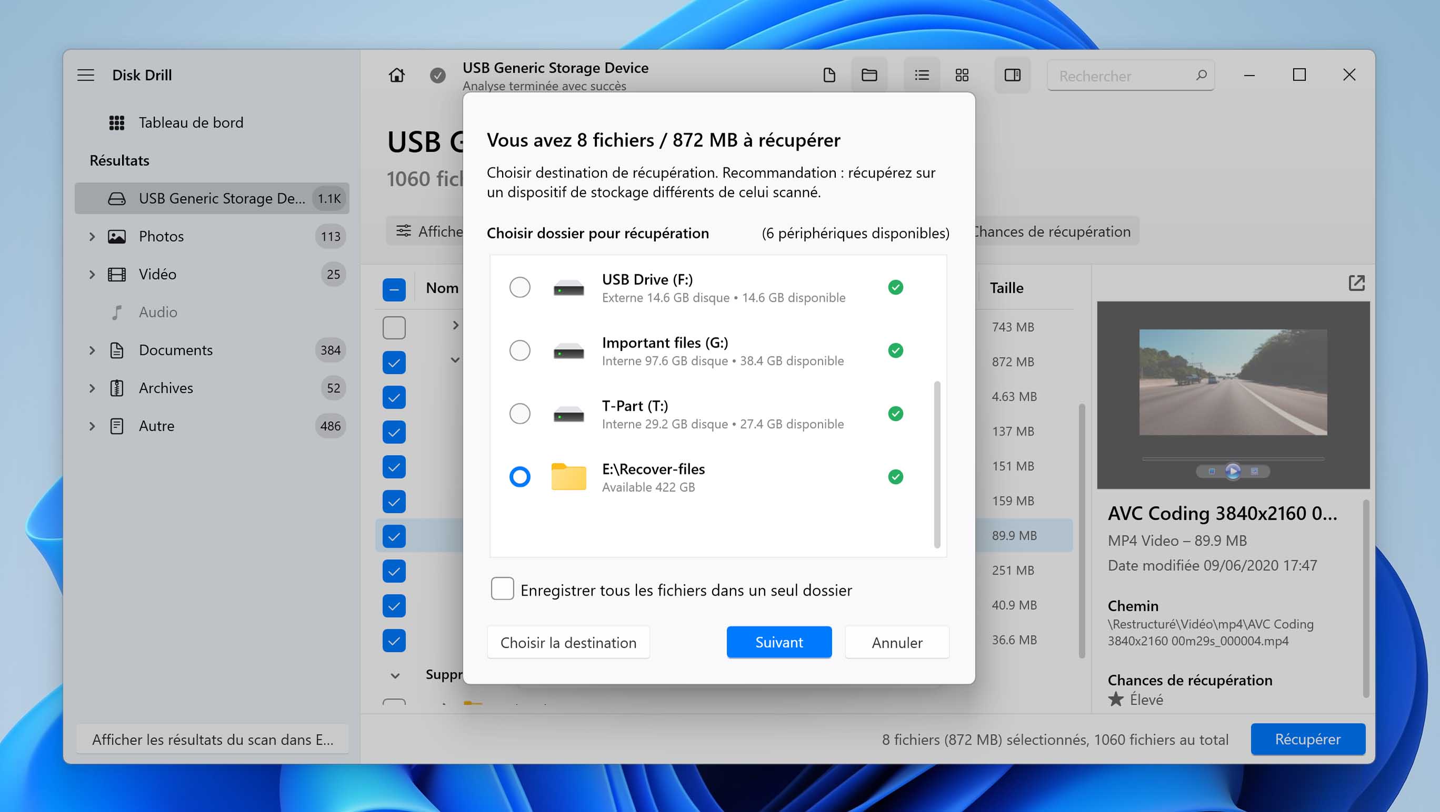1440x812 pixels.
Task: Click the highway video preview thumbnail
Action: point(1233,382)
